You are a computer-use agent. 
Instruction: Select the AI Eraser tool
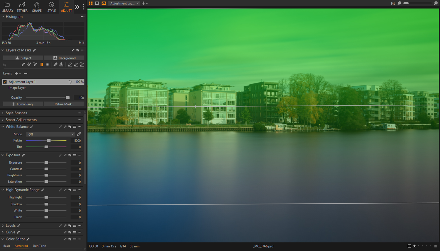coord(82,64)
